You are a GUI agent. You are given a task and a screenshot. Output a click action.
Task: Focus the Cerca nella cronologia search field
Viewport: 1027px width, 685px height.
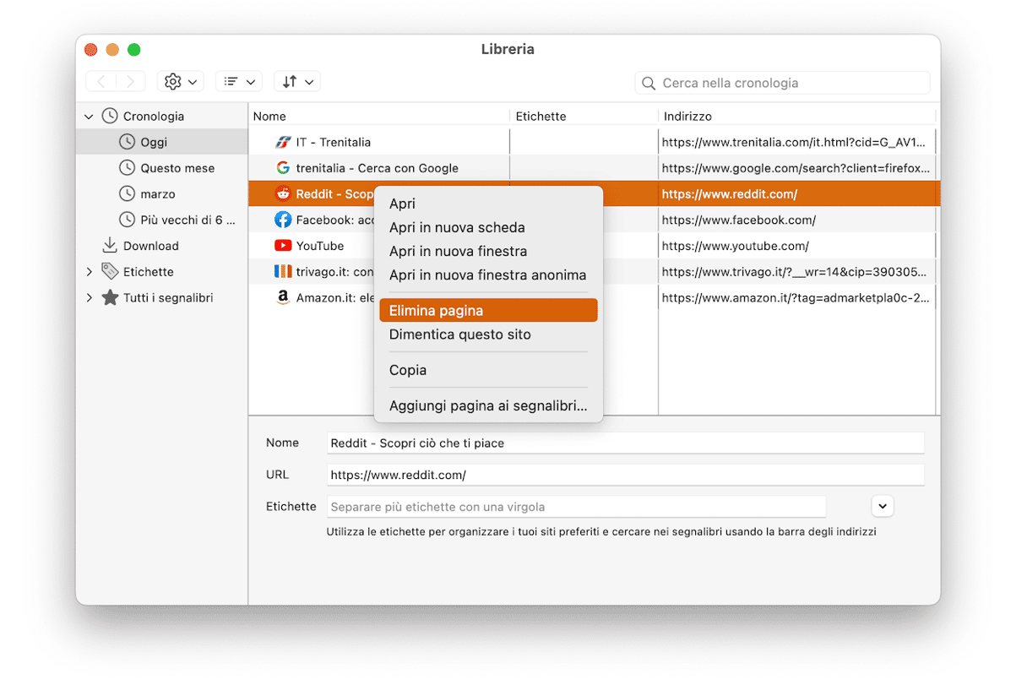click(783, 83)
